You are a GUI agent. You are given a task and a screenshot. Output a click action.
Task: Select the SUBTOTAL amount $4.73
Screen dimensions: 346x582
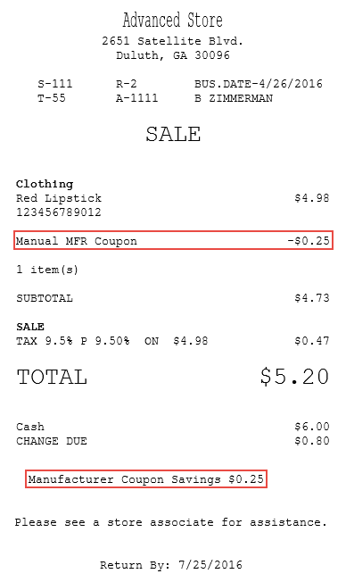tap(312, 298)
